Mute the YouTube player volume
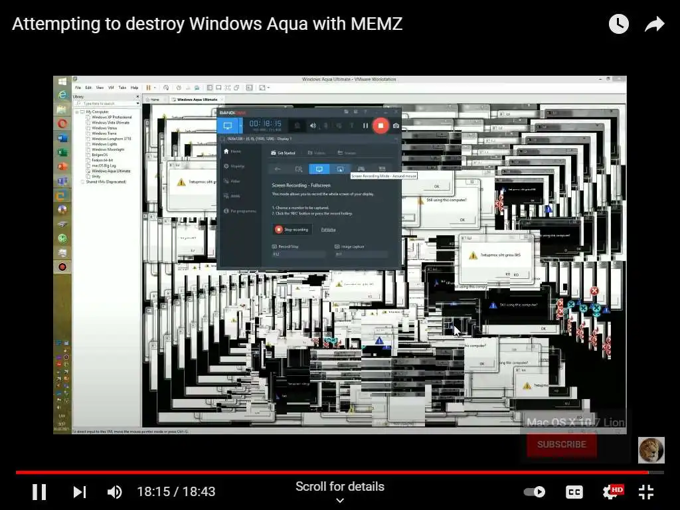 tap(114, 492)
